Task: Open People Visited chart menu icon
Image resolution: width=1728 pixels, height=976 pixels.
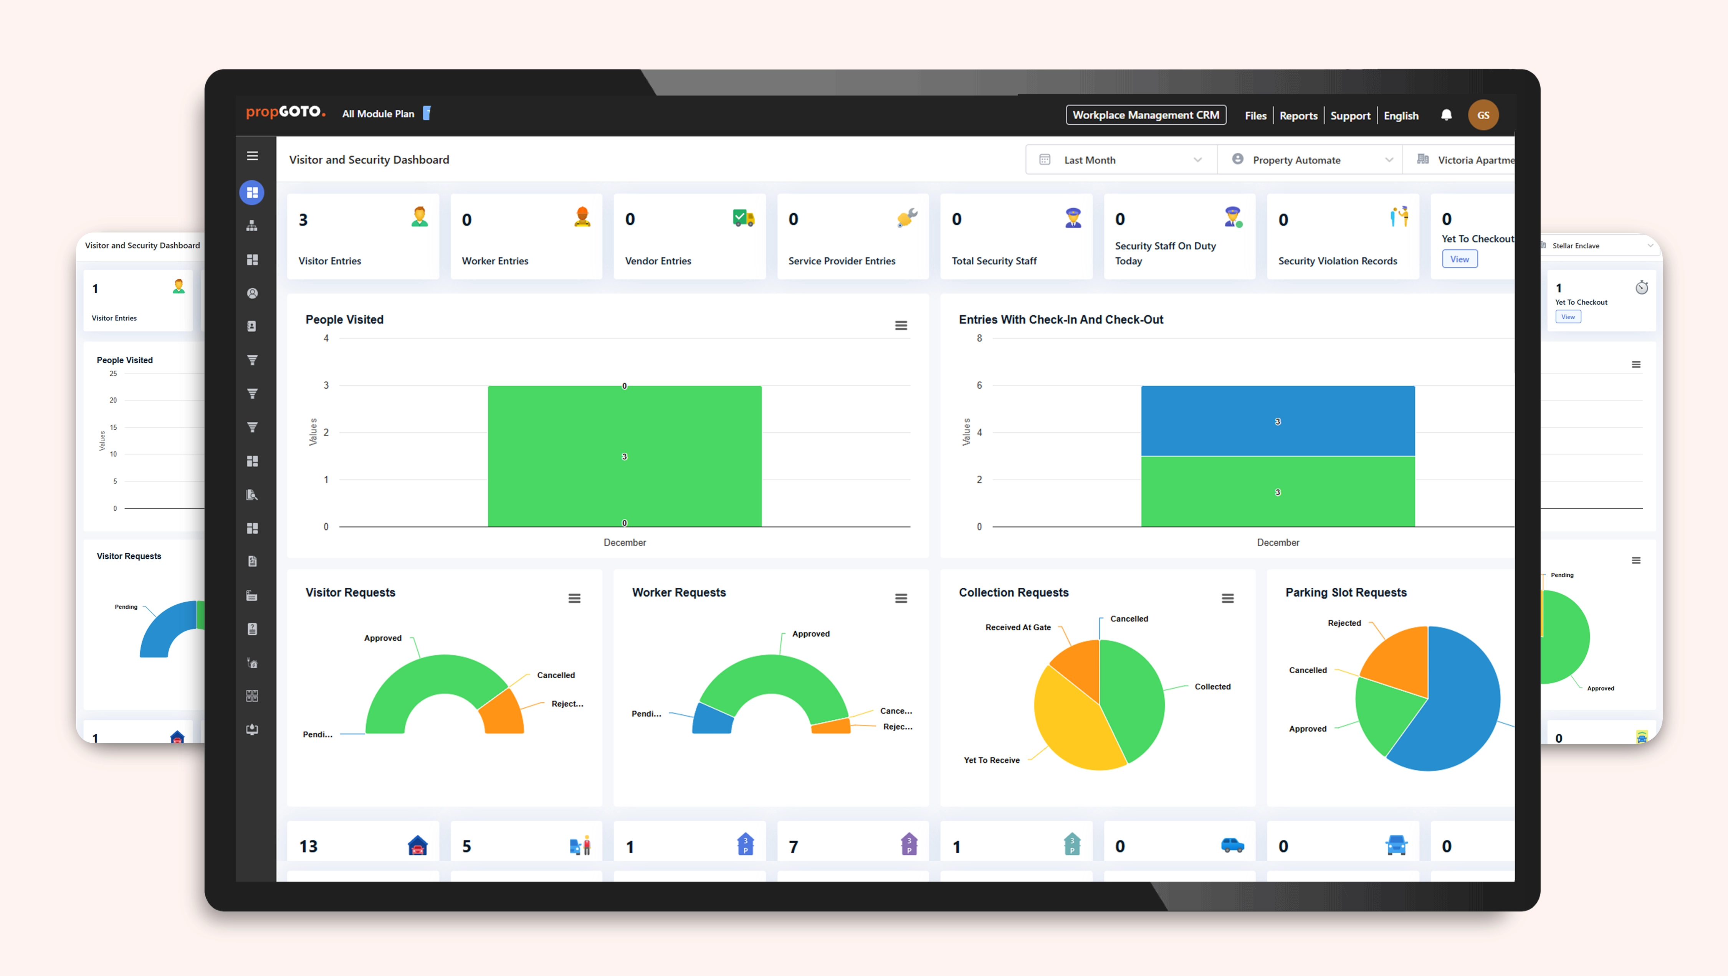Action: [901, 326]
